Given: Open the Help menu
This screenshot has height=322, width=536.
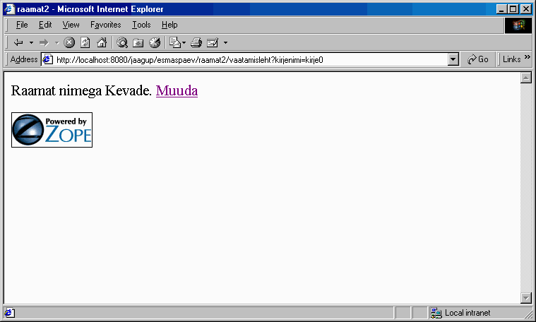Looking at the screenshot, I should point(169,25).
